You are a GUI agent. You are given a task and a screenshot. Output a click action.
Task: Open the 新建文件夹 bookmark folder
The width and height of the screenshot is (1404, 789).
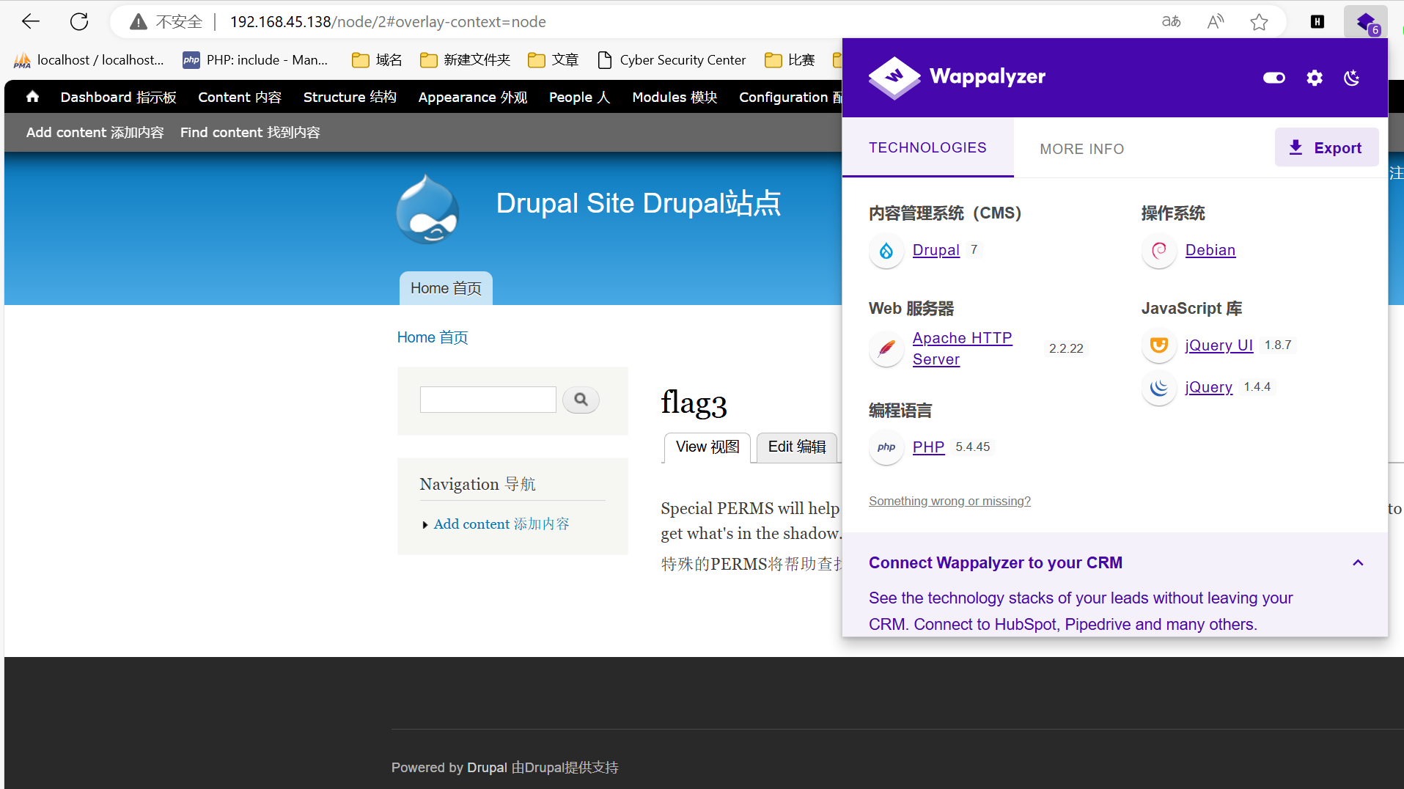(x=465, y=60)
